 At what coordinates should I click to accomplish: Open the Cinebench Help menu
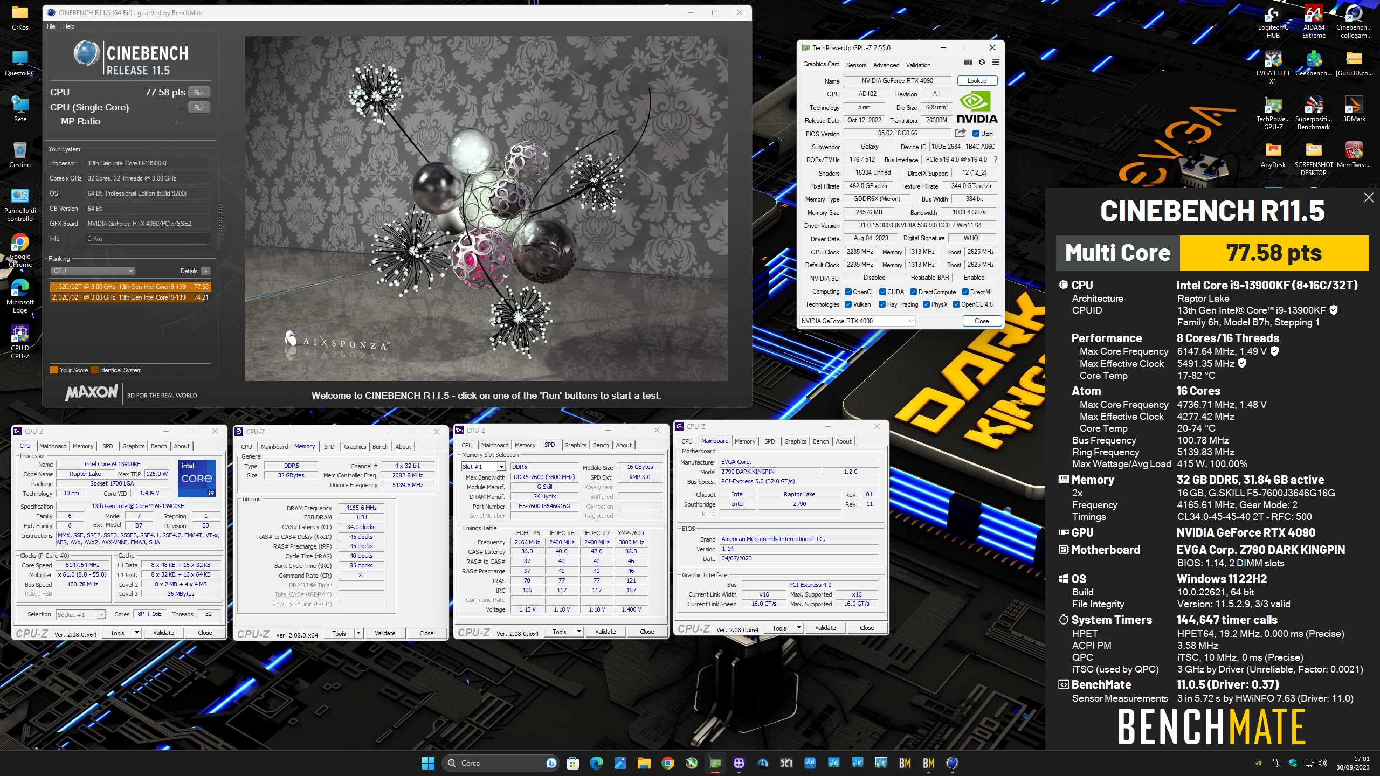[68, 26]
